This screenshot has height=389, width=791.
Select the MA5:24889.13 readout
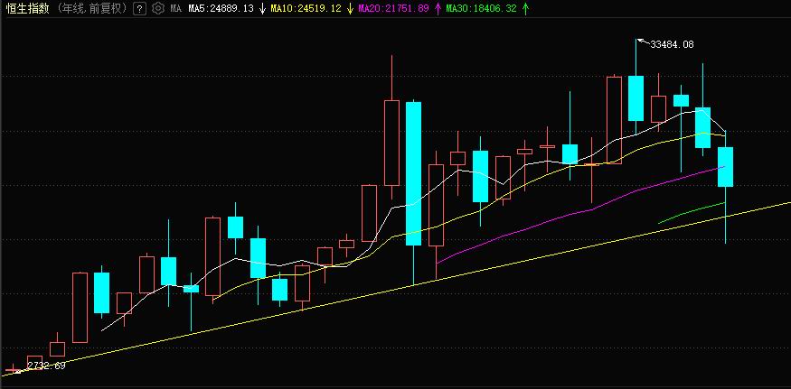pos(221,8)
